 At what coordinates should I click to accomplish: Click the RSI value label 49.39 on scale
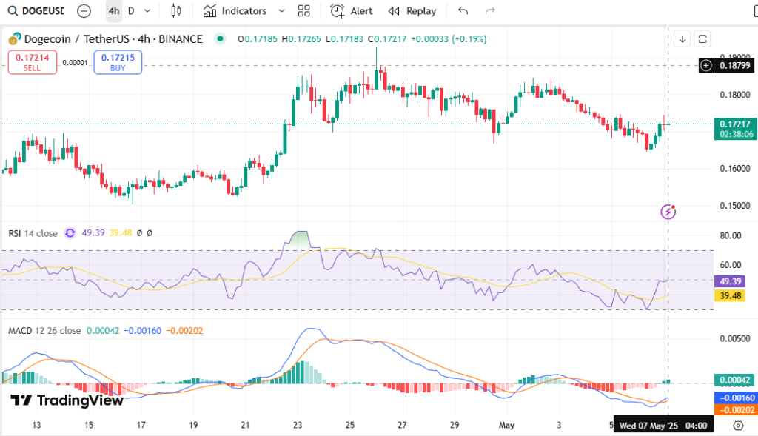(x=730, y=281)
